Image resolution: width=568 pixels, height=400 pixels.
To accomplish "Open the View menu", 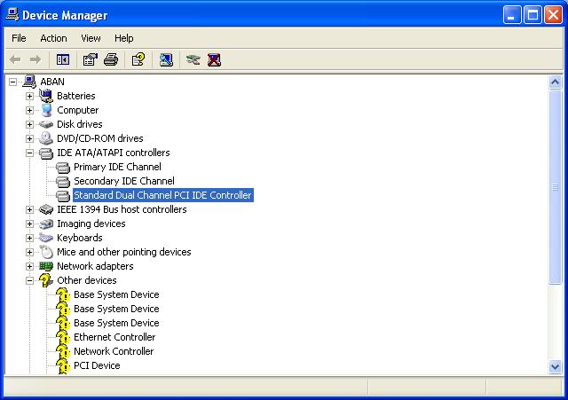I will click(91, 38).
